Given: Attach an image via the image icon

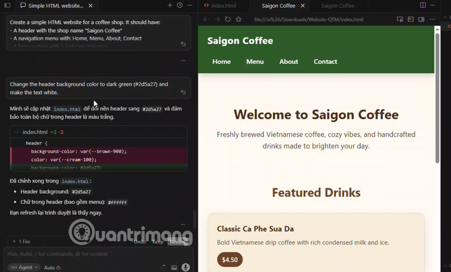Looking at the screenshot, I should pos(174,267).
